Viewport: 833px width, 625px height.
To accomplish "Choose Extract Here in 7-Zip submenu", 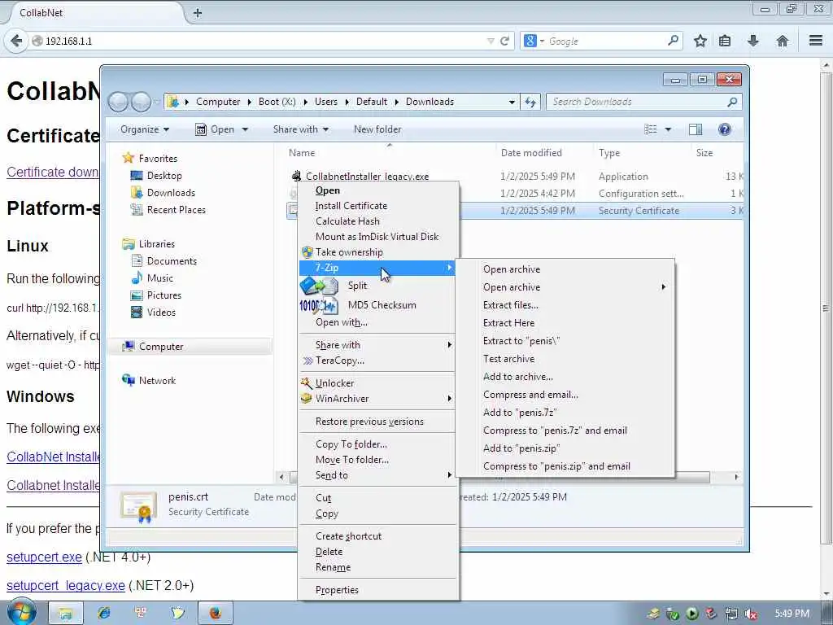I will [508, 322].
